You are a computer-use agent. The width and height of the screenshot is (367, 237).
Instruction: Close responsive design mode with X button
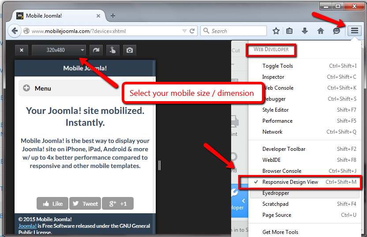(22, 50)
